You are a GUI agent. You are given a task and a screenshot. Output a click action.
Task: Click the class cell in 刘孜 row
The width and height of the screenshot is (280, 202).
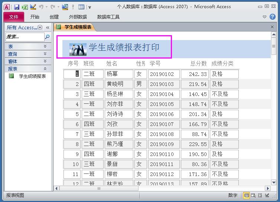pos(92,124)
